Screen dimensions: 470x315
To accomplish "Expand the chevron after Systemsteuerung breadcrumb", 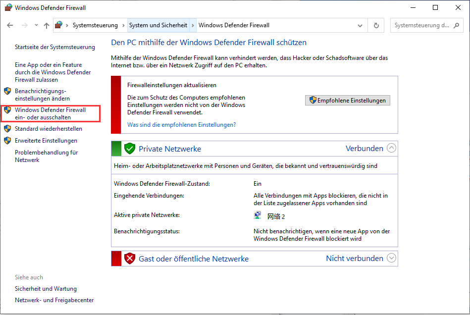I will click(x=123, y=25).
